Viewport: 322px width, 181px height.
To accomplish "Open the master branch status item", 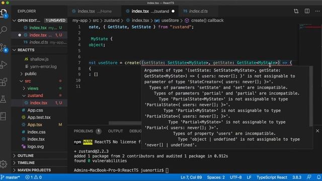I will pyautogui.click(x=10, y=177).
